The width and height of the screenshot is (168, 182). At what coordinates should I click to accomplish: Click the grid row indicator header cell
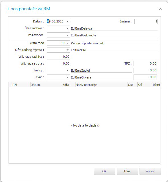pos(11,85)
